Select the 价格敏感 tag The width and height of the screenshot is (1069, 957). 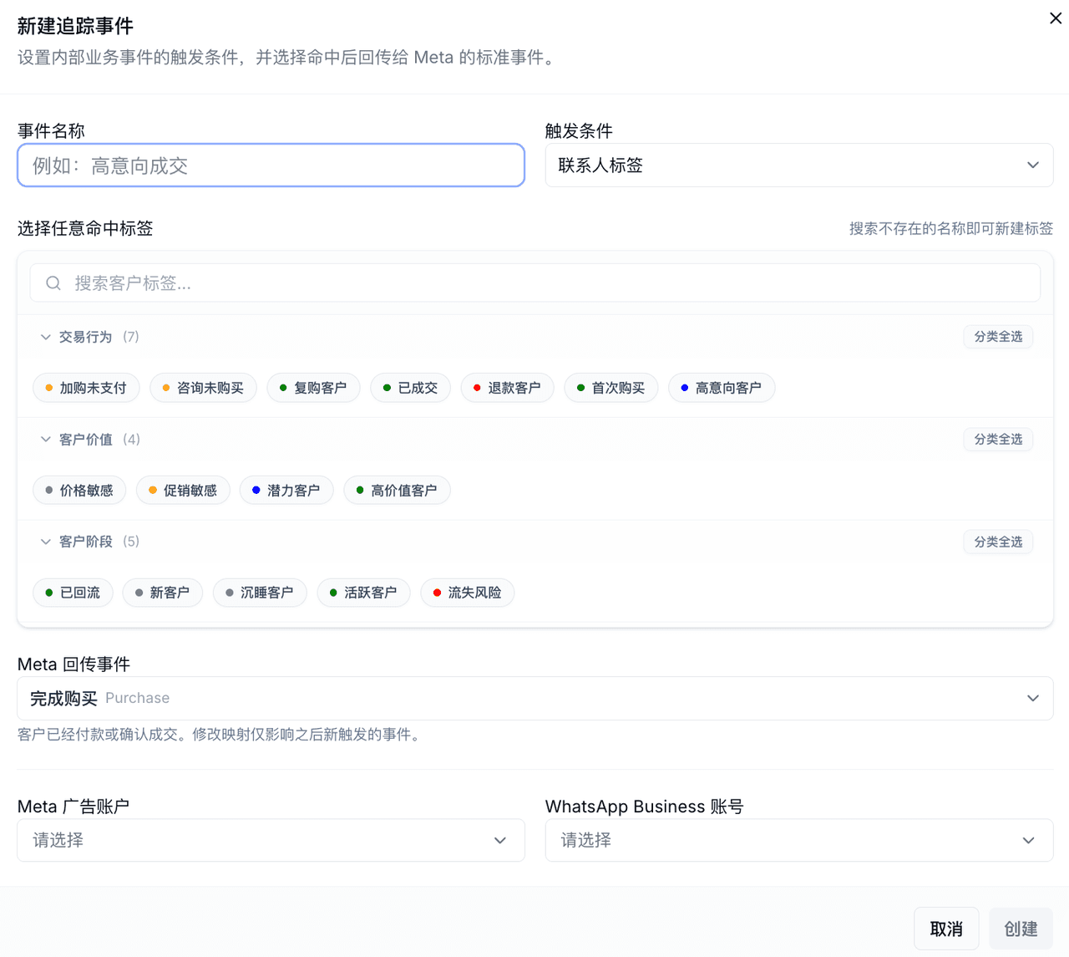(79, 491)
